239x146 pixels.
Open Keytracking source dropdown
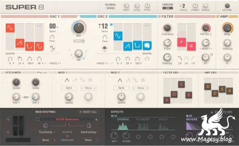(x=88, y=132)
